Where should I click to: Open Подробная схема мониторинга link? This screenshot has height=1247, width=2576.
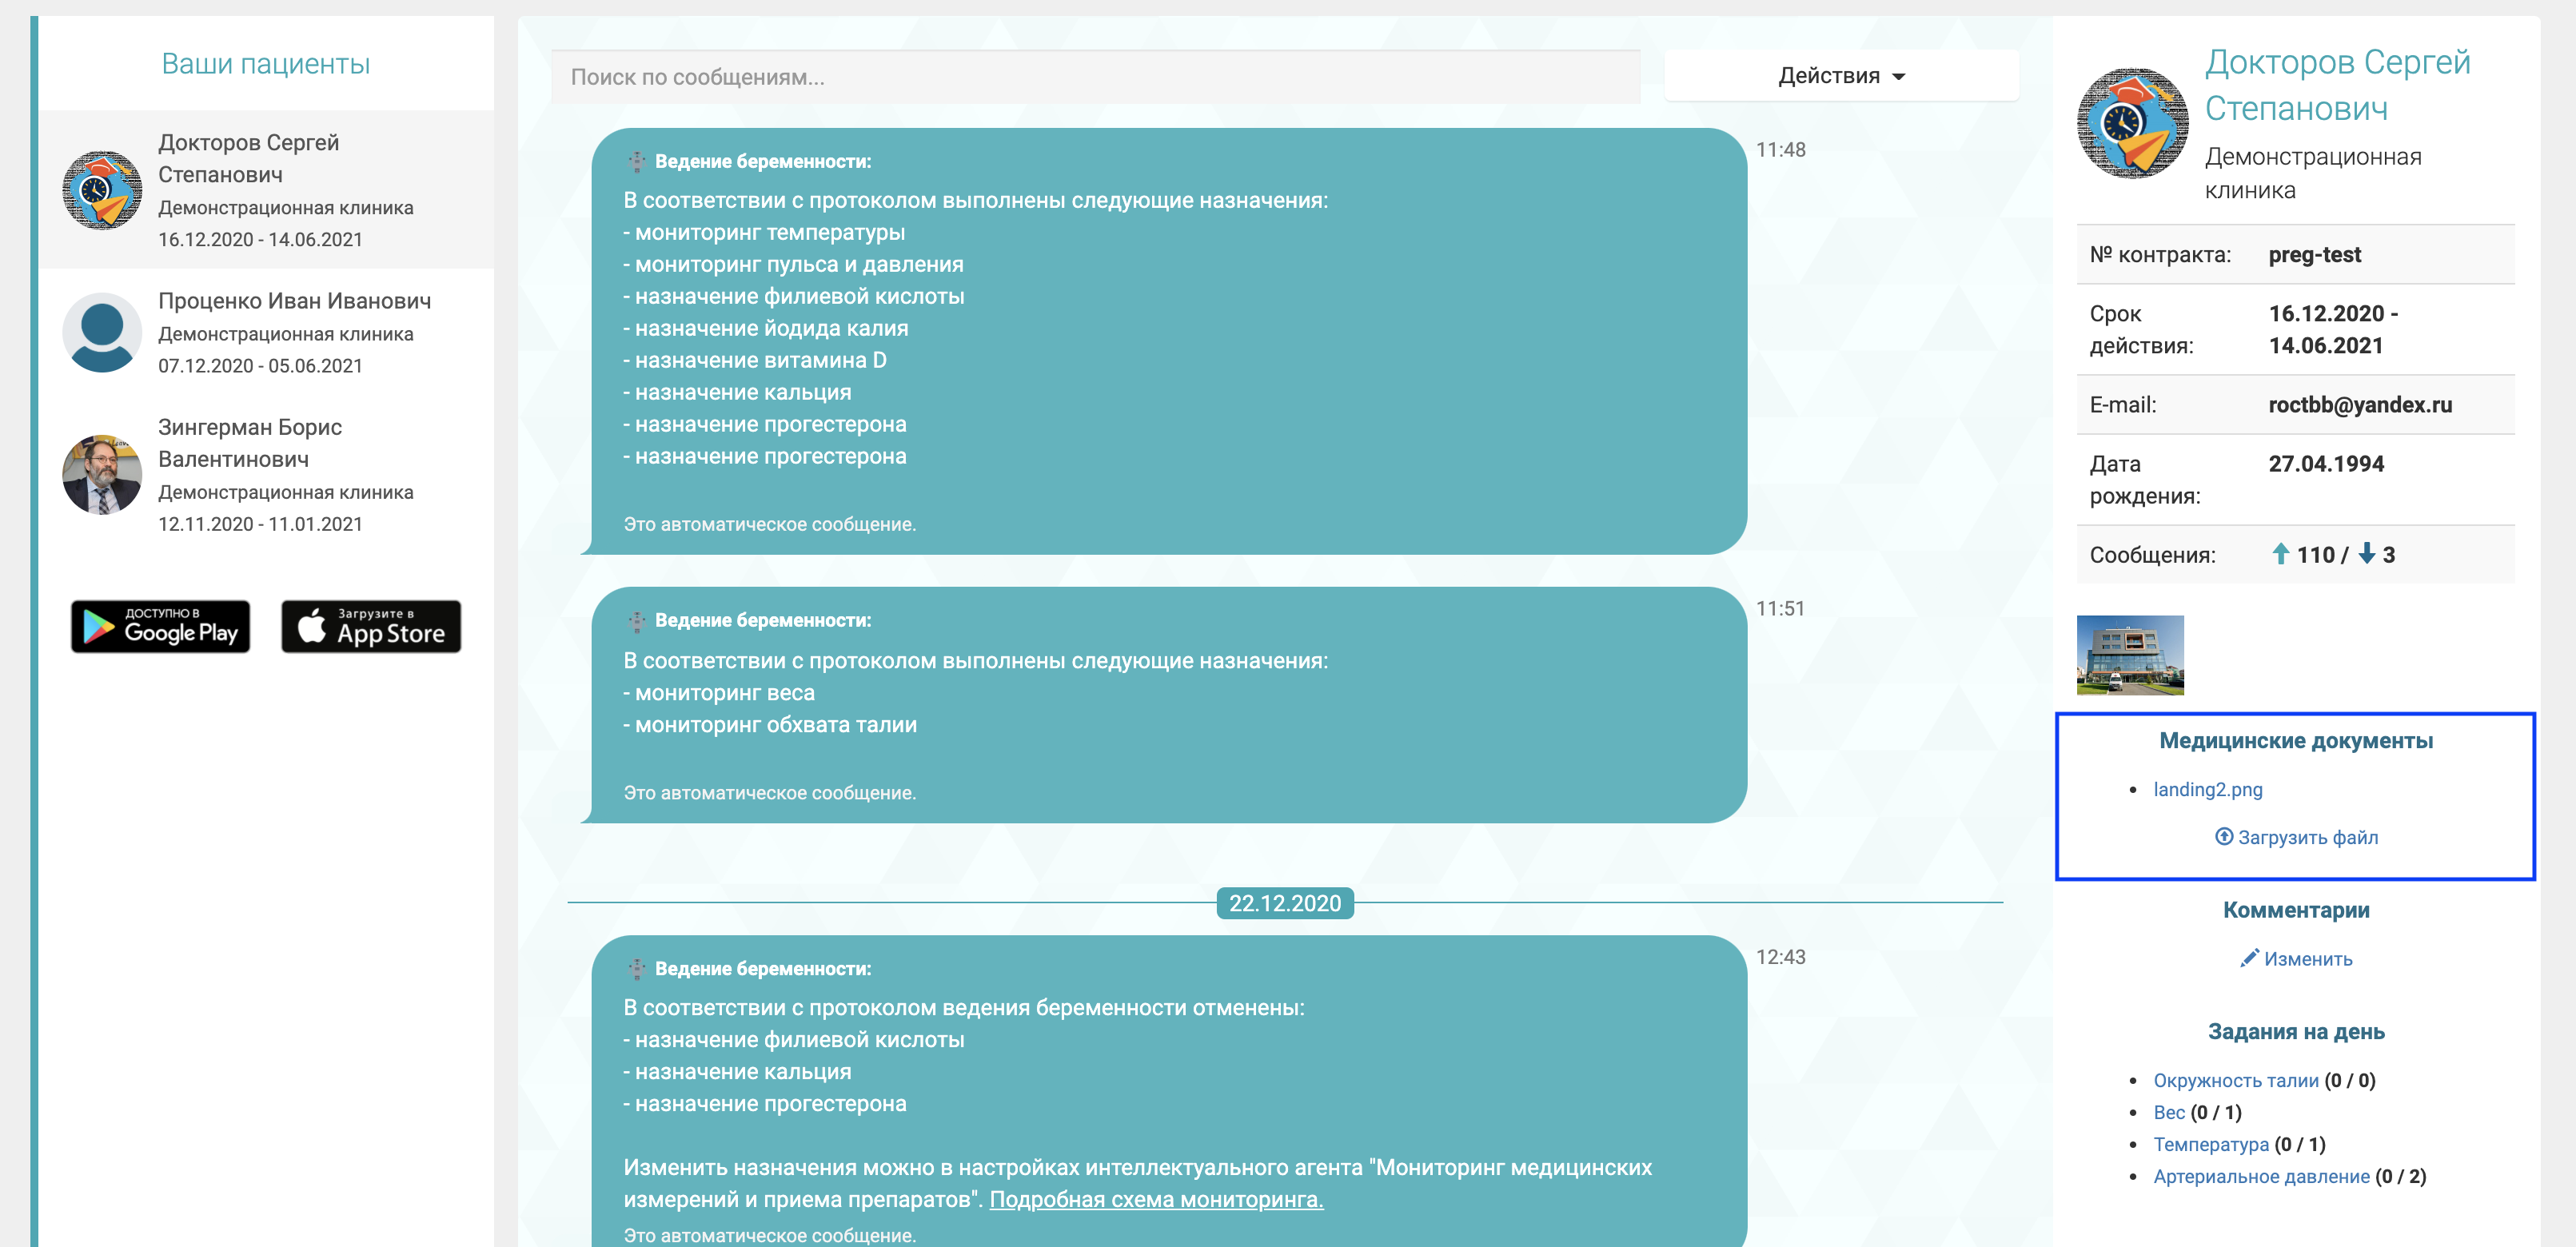coord(1155,1199)
